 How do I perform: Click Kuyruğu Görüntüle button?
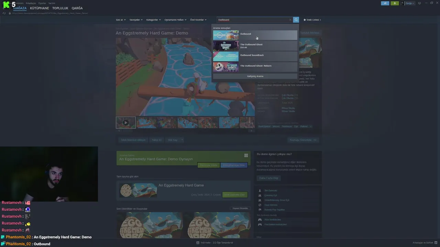point(304,140)
